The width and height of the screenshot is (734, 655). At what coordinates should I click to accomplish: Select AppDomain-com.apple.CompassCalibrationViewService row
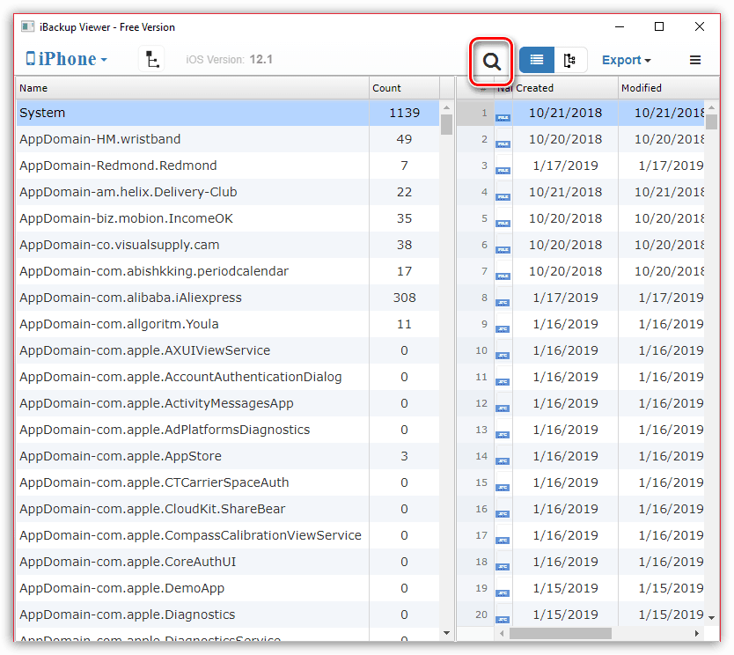coord(228,535)
